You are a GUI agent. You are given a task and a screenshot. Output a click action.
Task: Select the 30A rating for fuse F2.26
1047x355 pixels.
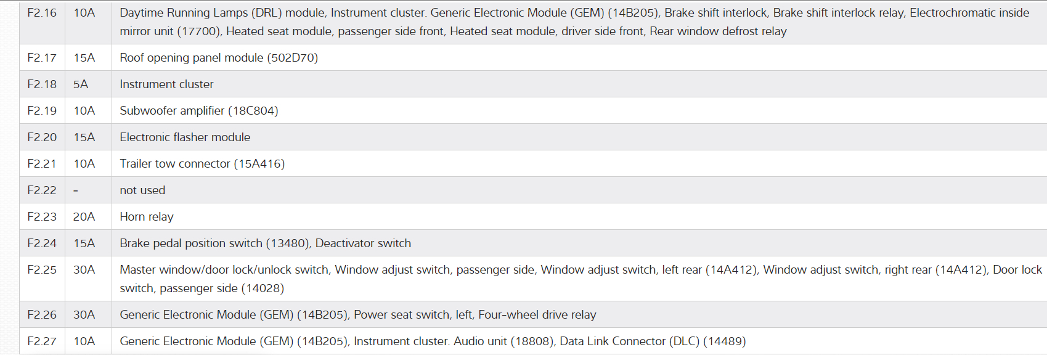(x=84, y=315)
